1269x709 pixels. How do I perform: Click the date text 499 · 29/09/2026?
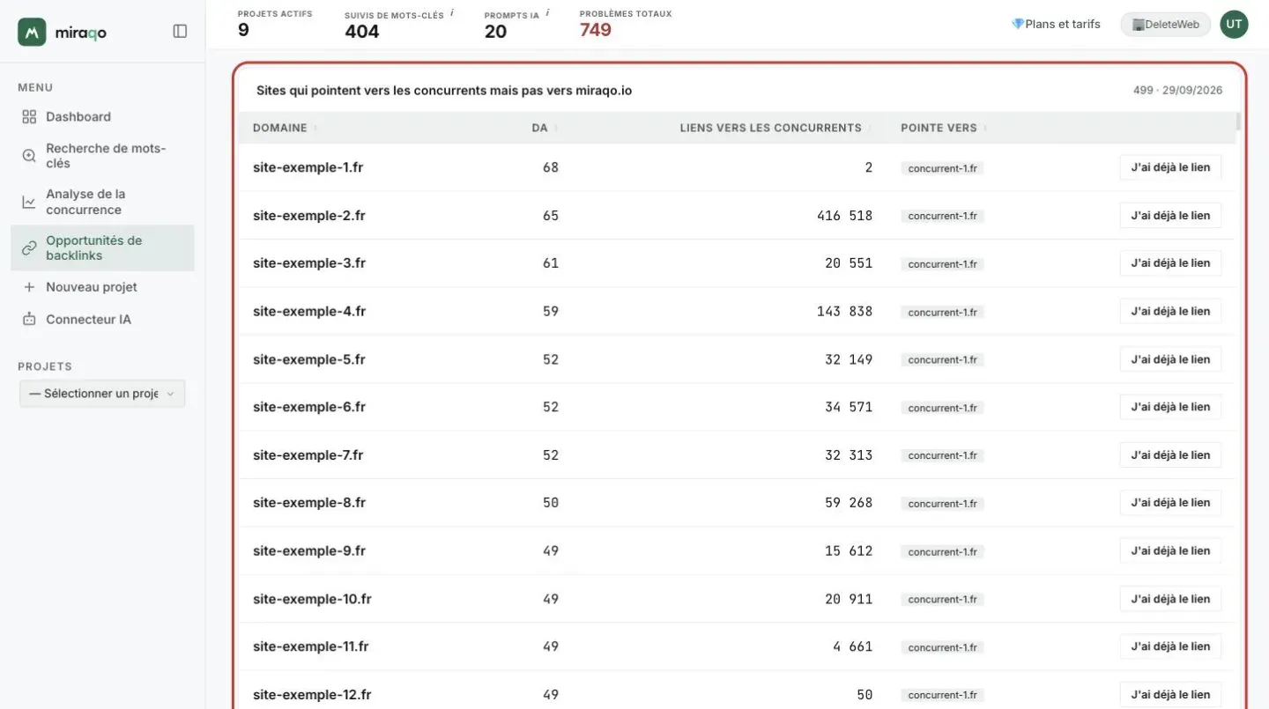pos(1178,91)
